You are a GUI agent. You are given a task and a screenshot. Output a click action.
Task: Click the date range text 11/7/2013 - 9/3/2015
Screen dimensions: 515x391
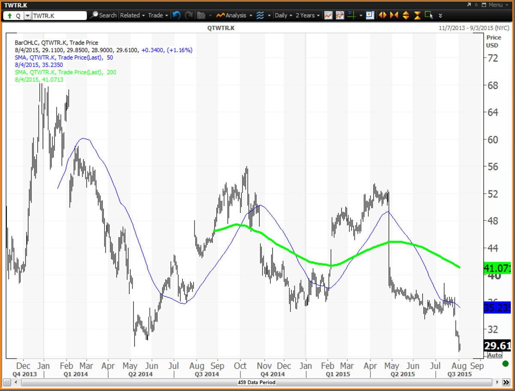474,28
